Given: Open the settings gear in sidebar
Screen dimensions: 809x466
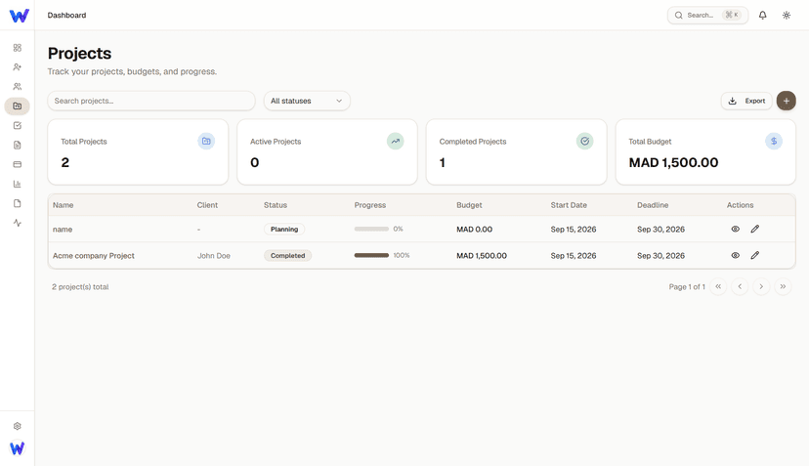Looking at the screenshot, I should [x=17, y=426].
